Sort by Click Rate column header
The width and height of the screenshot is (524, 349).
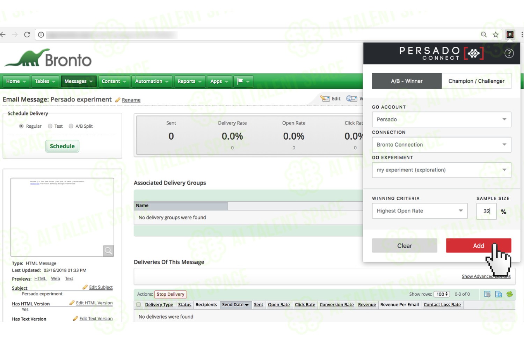pos(305,305)
